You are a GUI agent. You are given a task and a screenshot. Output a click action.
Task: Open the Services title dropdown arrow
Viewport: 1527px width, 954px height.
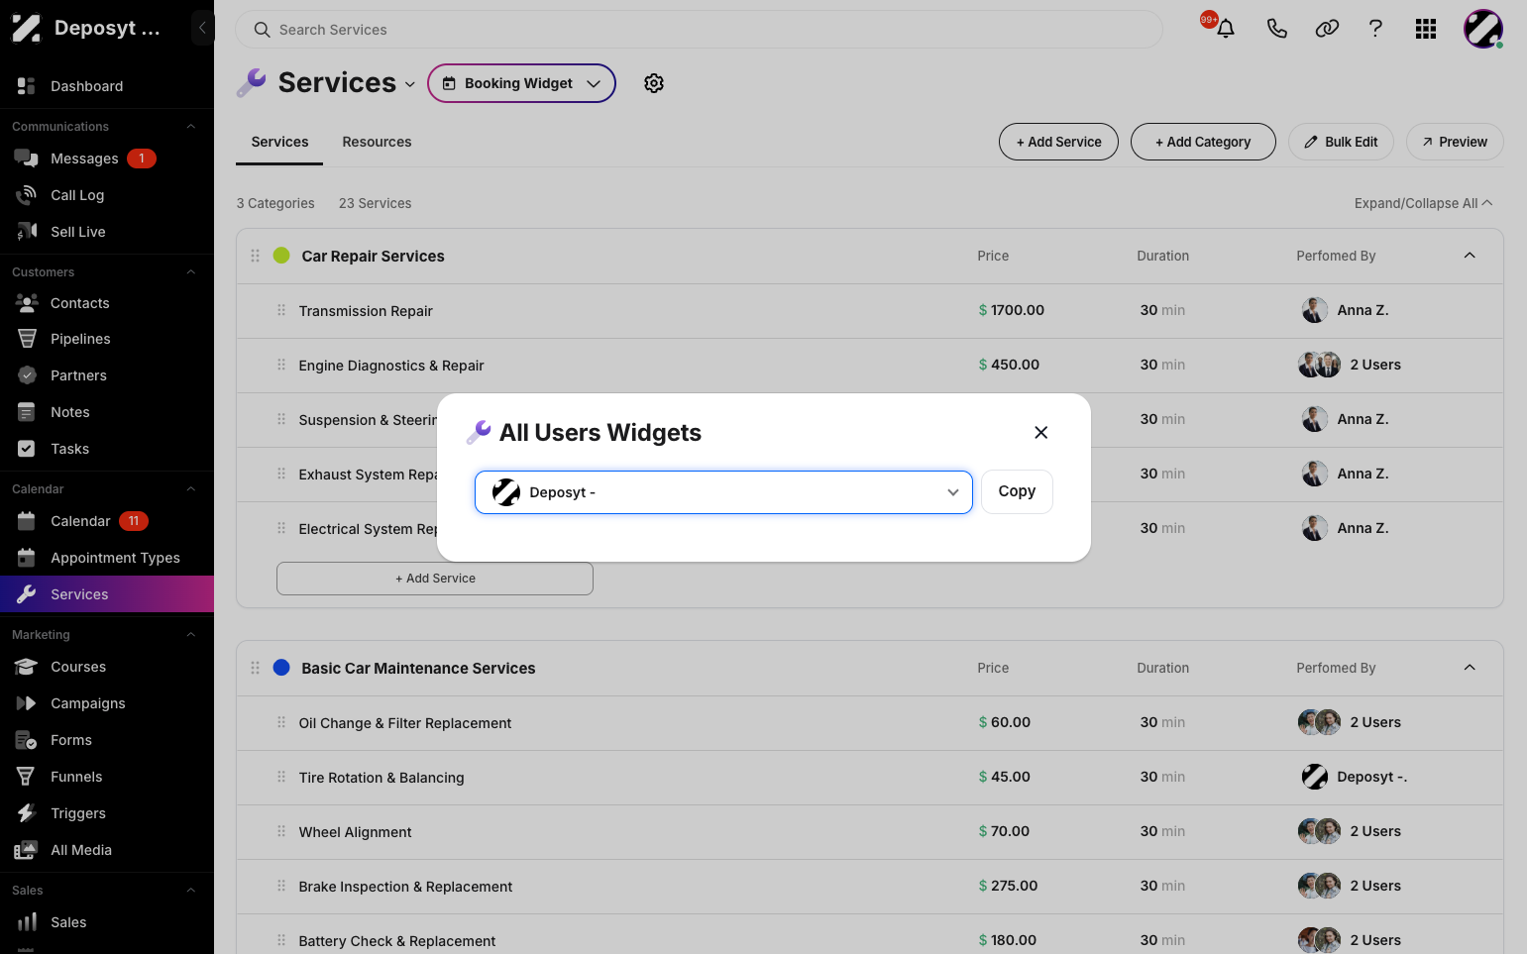tap(410, 85)
